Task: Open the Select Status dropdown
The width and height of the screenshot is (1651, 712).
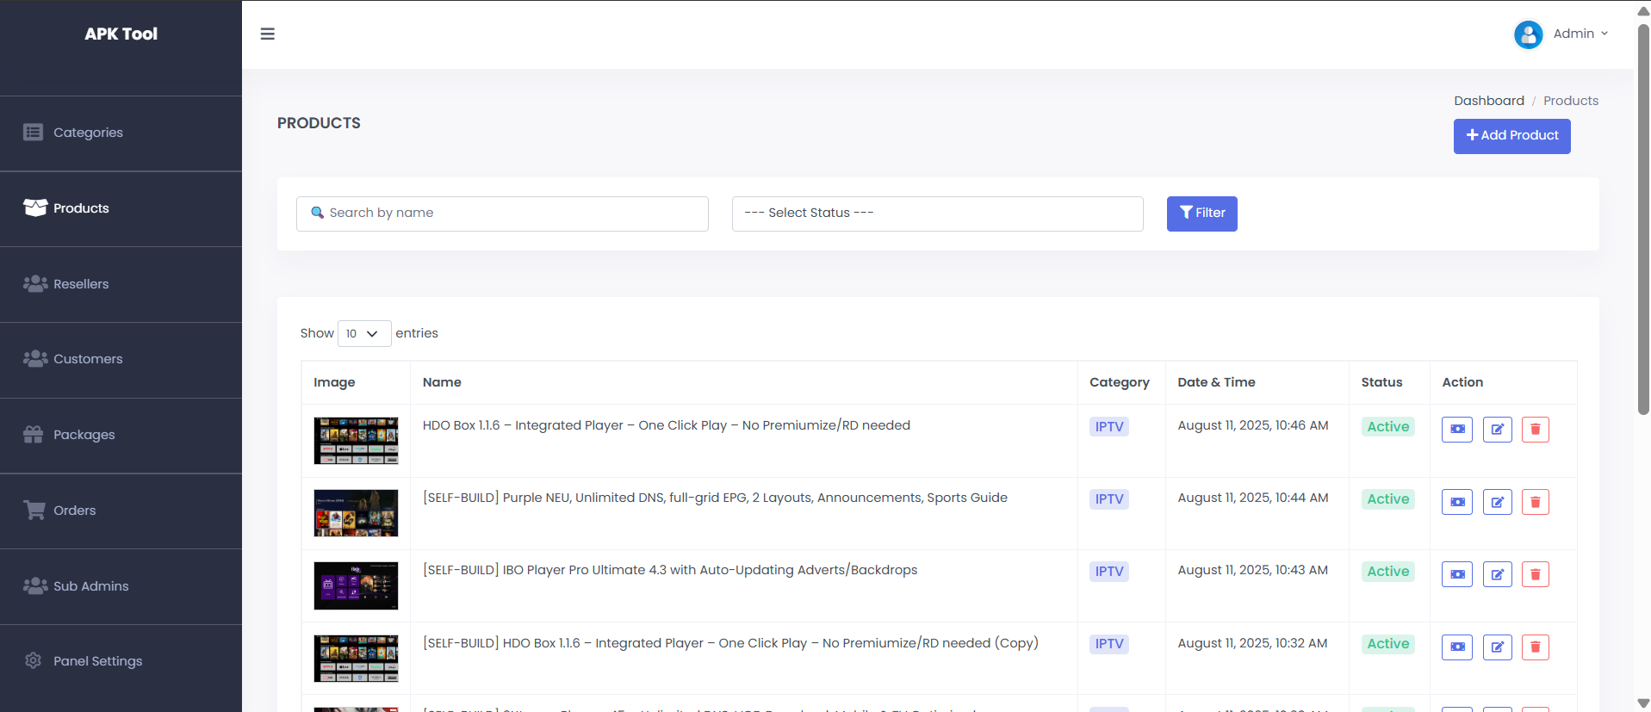Action: [x=937, y=214]
